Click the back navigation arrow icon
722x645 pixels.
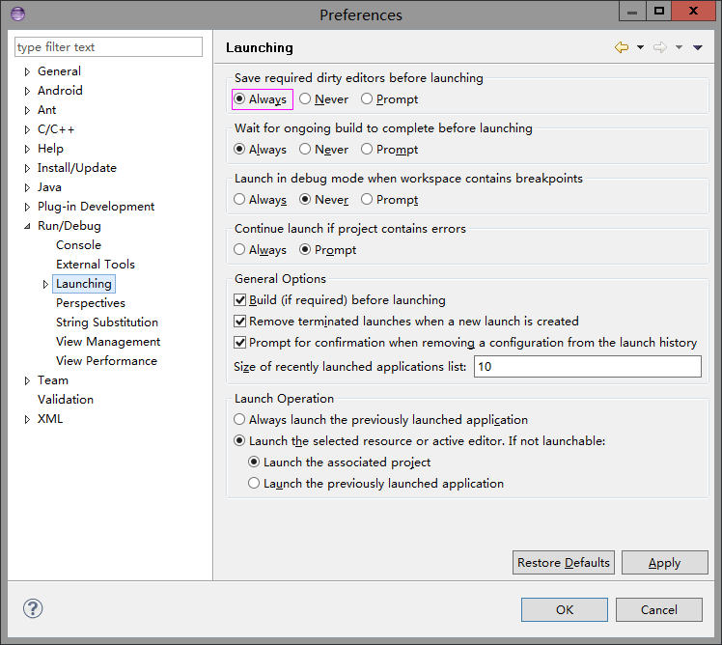(x=621, y=47)
